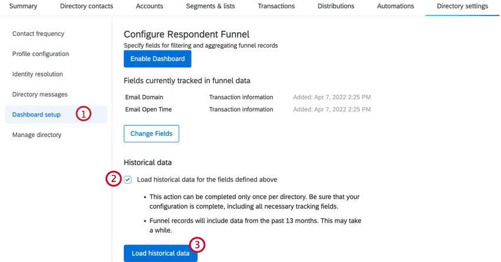Click the numbered step 2 marker icon
The image size is (501, 262).
pos(113,178)
